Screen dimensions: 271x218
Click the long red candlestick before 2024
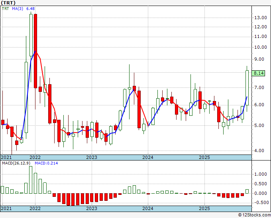(x=139, y=109)
